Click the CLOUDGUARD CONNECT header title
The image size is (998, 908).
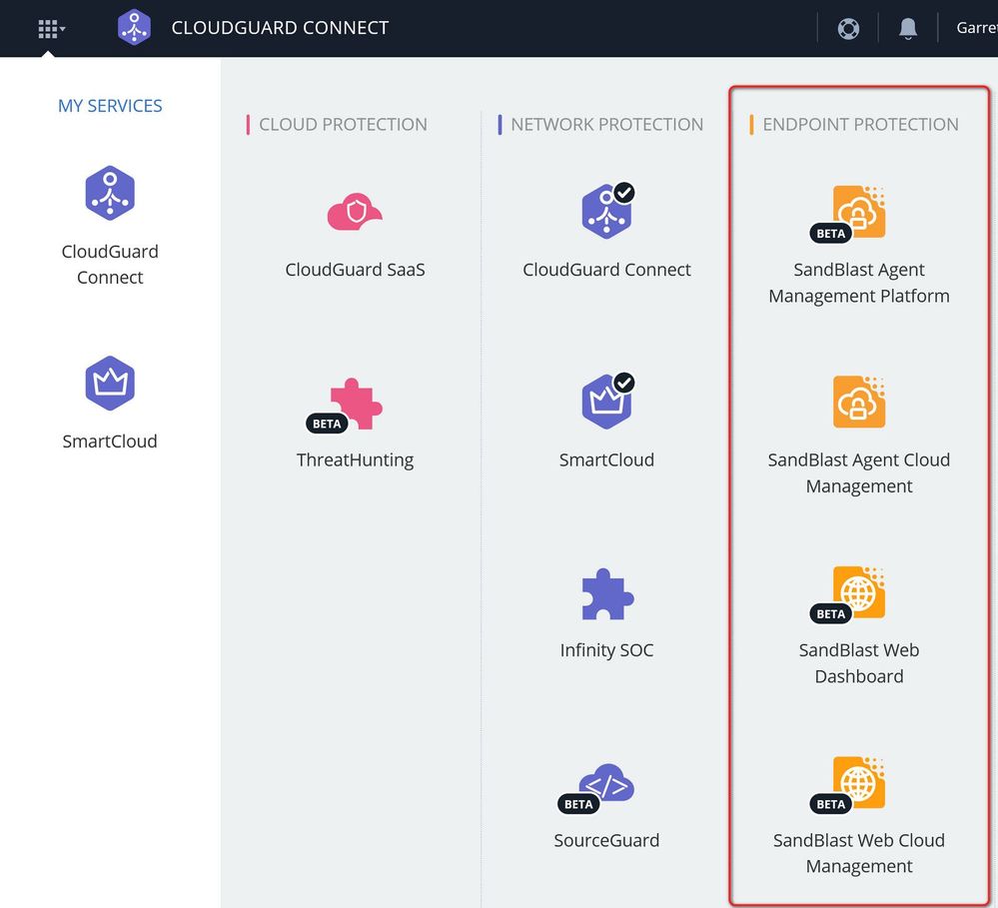280,28
